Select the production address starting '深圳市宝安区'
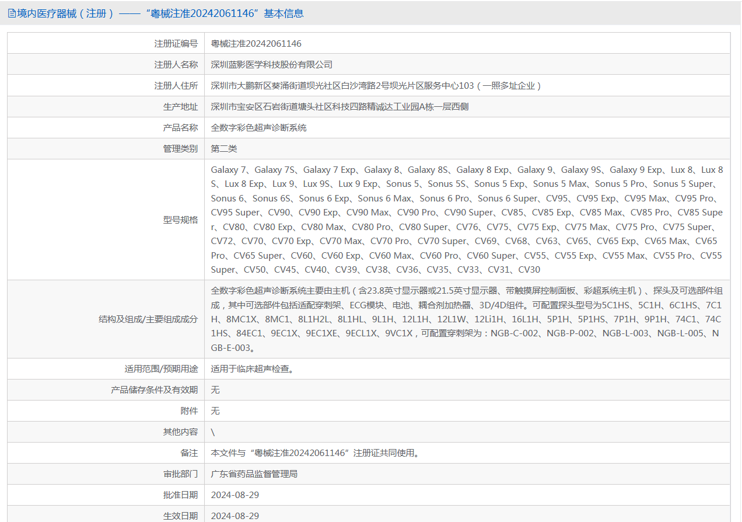The image size is (742, 522). coord(339,106)
